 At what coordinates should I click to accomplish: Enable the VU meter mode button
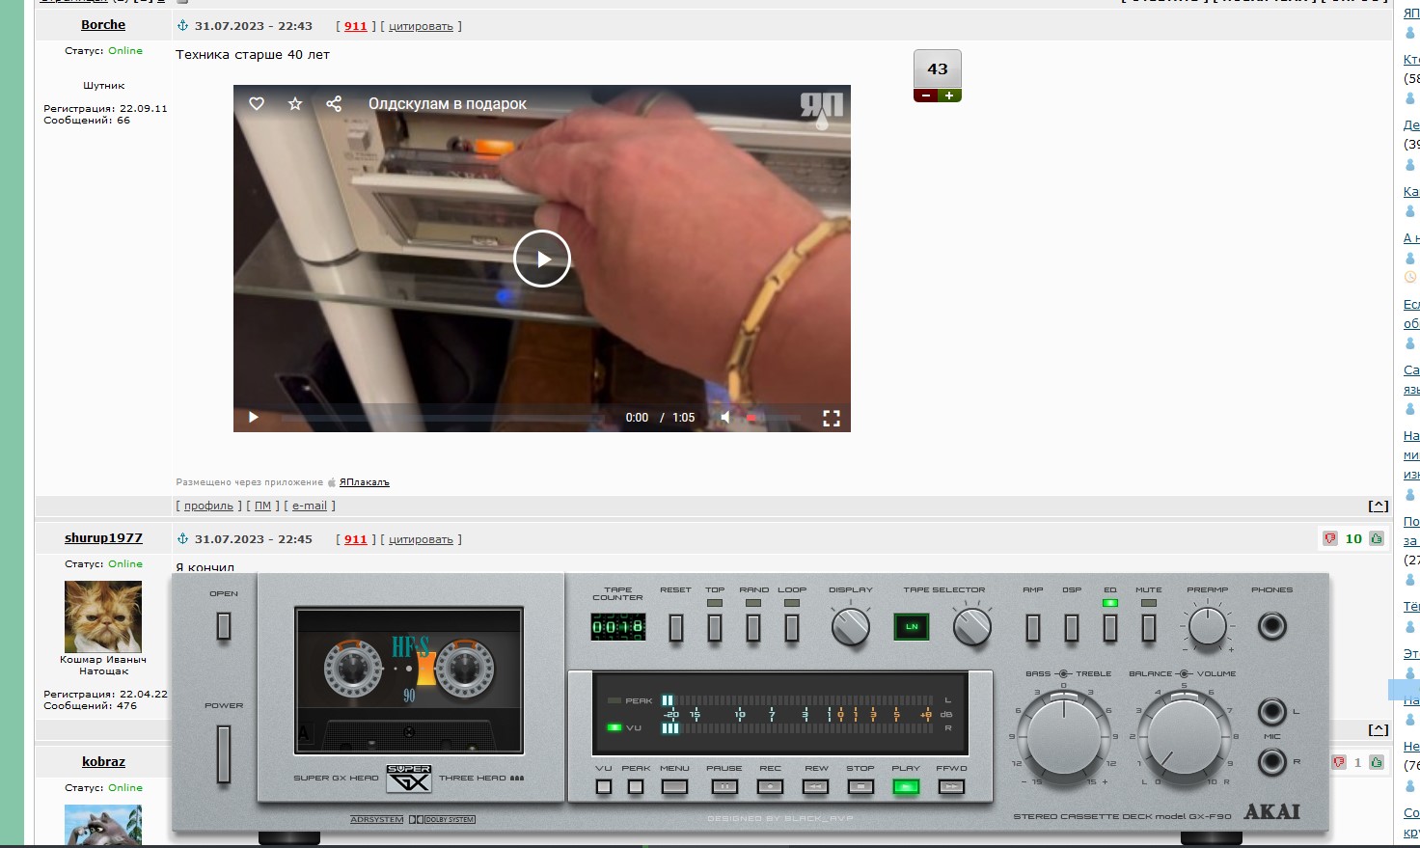pyautogui.click(x=604, y=787)
